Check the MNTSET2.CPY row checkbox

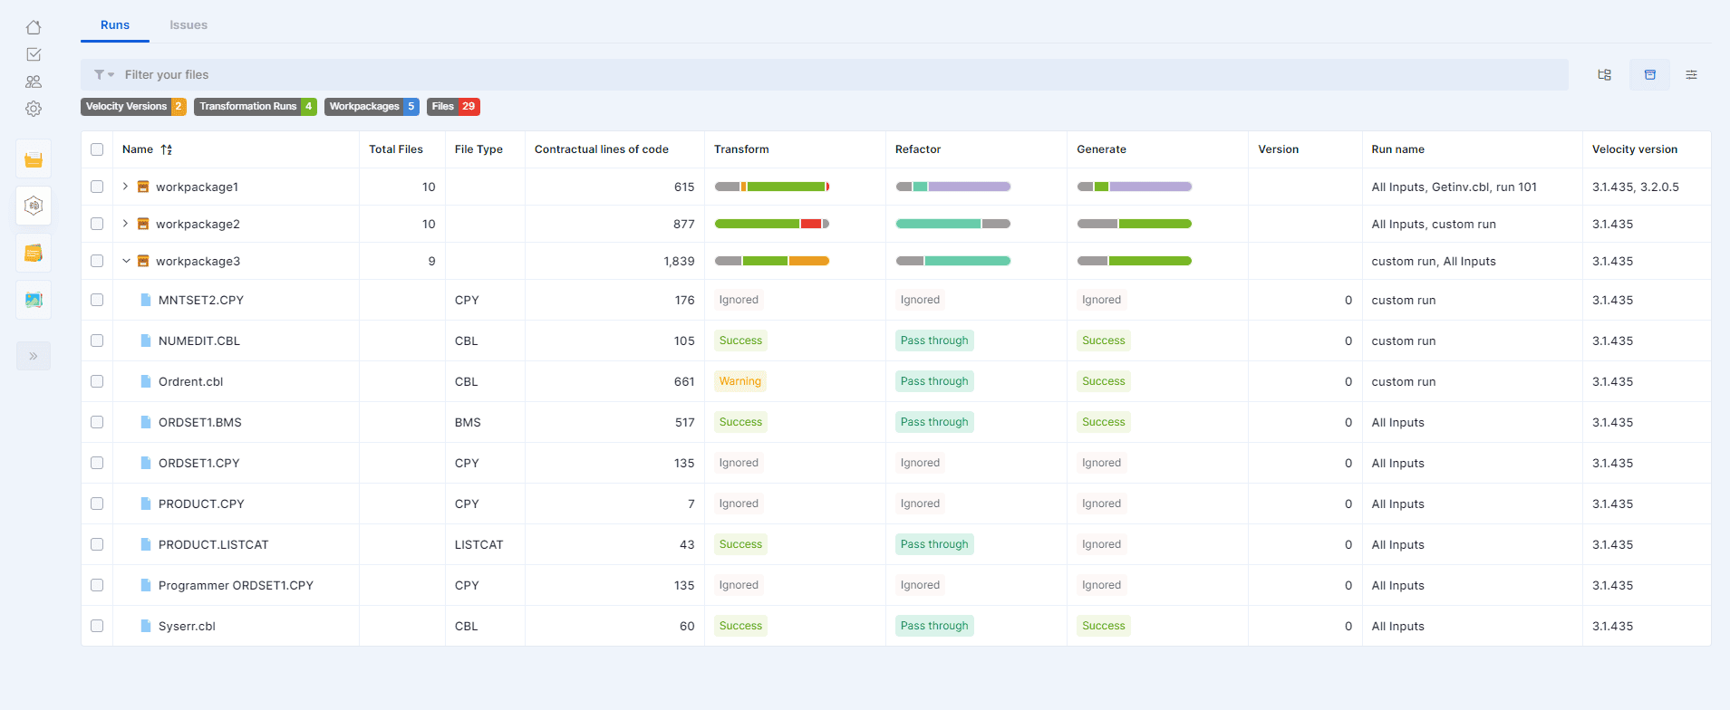point(97,300)
